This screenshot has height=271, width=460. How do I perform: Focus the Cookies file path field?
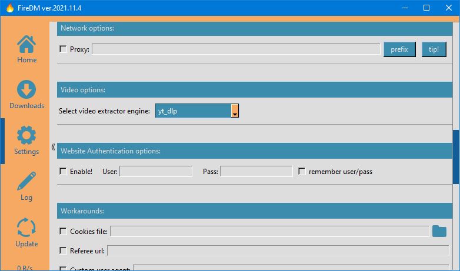[269, 231]
